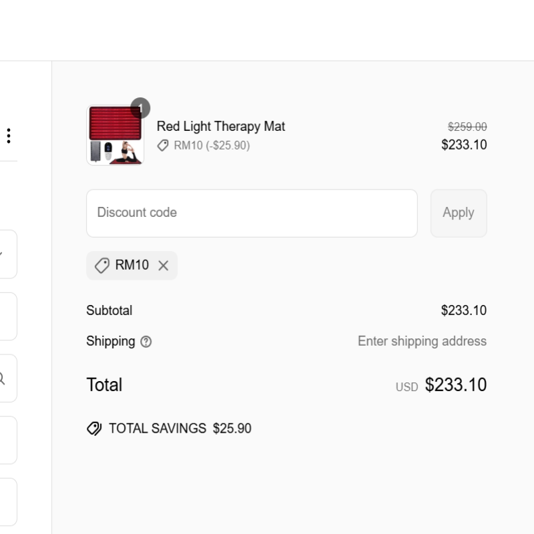This screenshot has height=534, width=534.
Task: Click the search magnifier icon at left edge
Action: (3, 378)
